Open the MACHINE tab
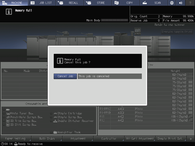The image size is (195, 146). coord(14,3)
